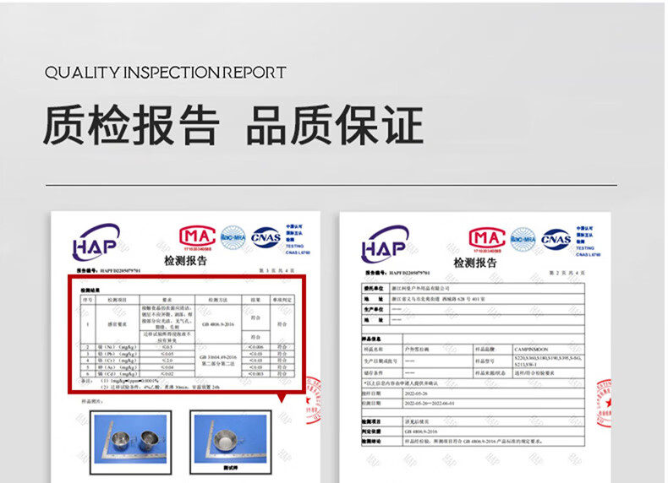Viewport: 668px width, 483px height.
Task: Click the '序号' column header
Action: pos(88,300)
